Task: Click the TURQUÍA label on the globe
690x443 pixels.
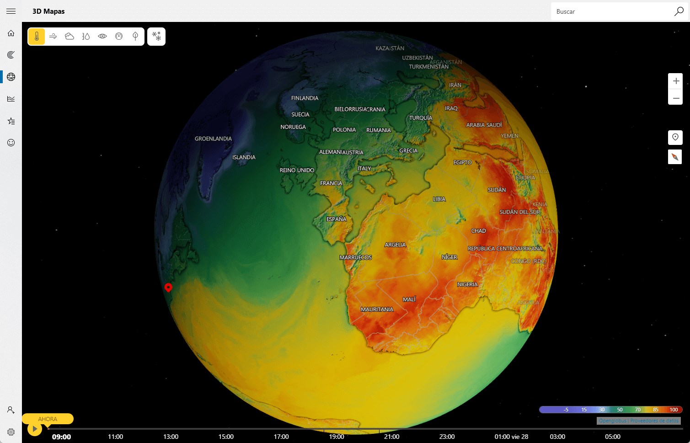Action: 421,117
